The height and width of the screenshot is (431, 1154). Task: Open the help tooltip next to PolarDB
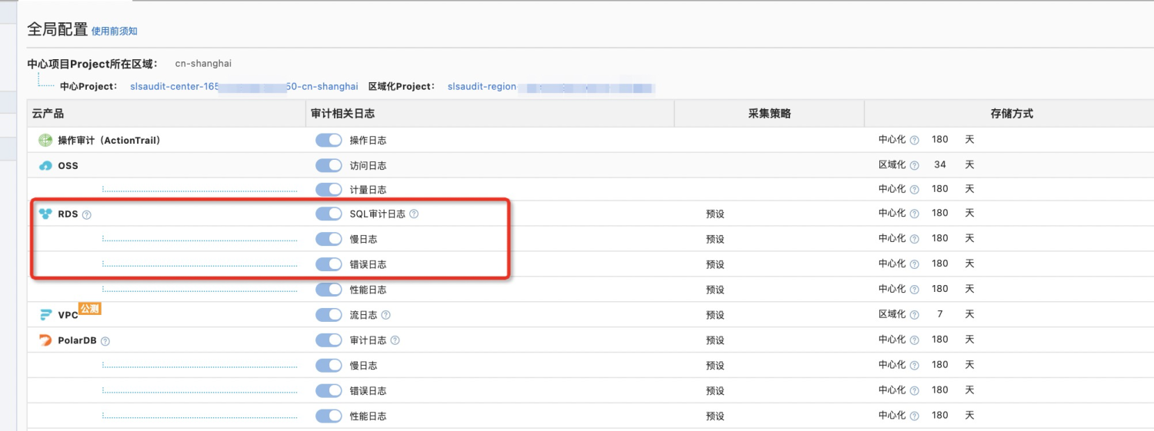click(x=105, y=340)
